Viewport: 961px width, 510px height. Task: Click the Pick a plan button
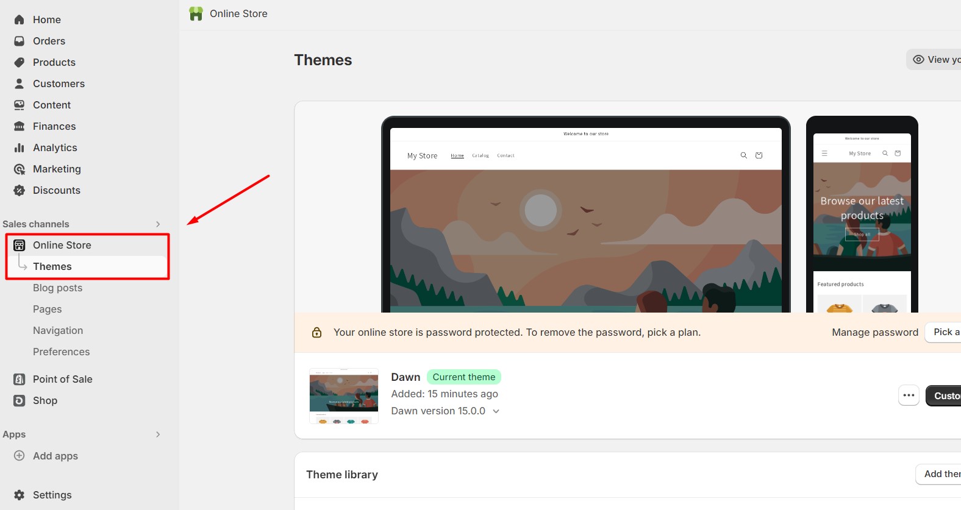(x=943, y=332)
